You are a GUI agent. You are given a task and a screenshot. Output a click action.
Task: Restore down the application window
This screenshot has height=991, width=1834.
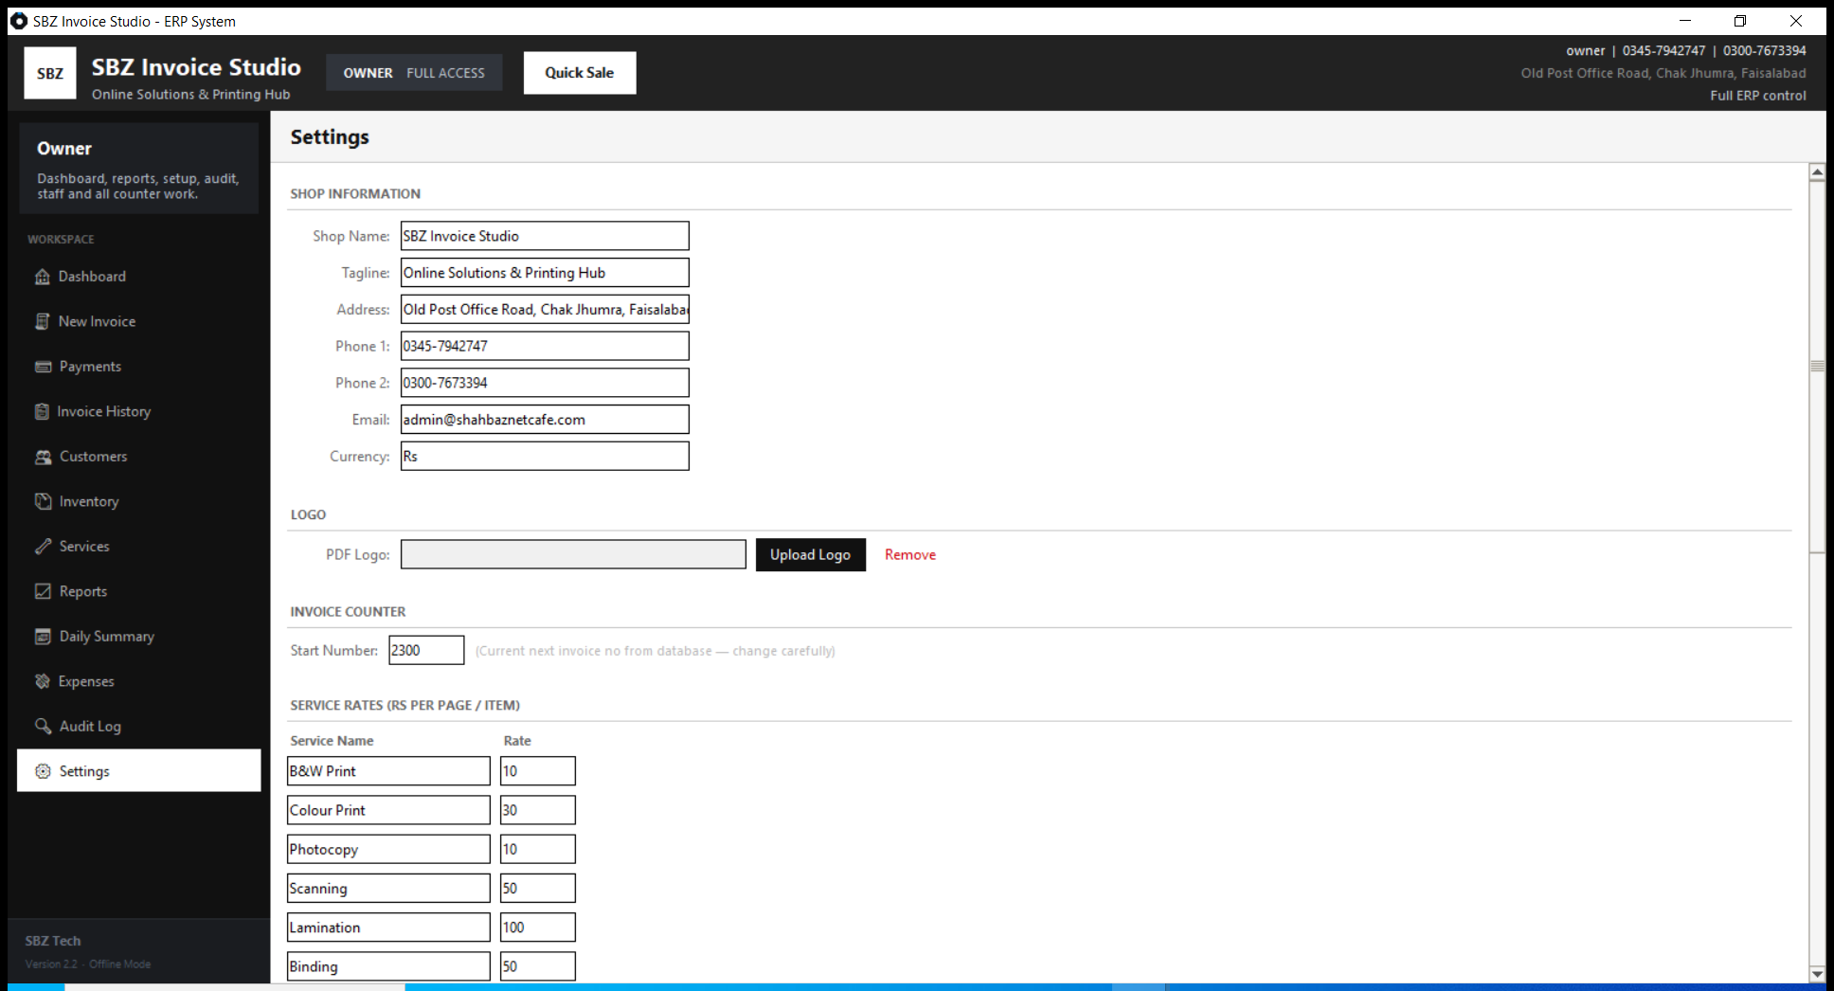[1740, 21]
